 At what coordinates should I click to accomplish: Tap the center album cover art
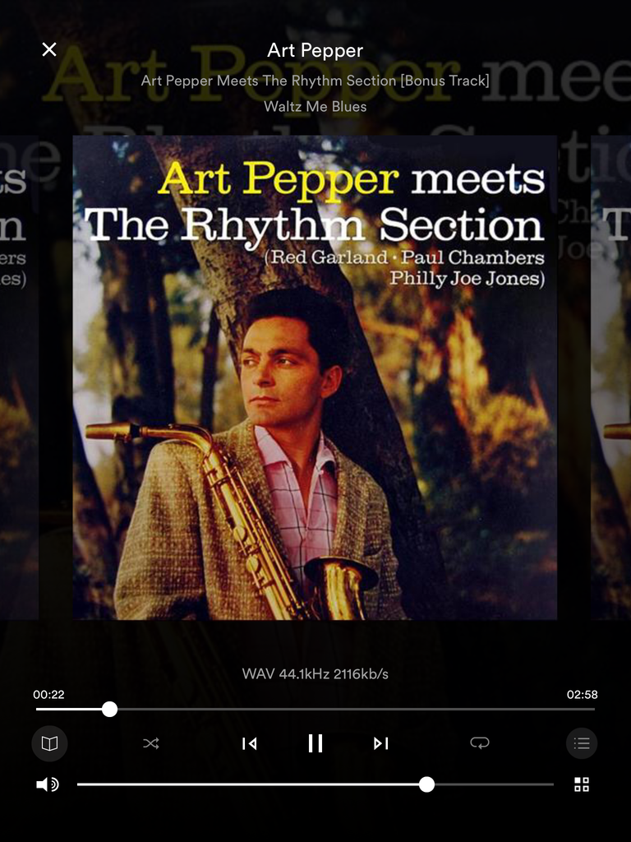[x=315, y=377]
